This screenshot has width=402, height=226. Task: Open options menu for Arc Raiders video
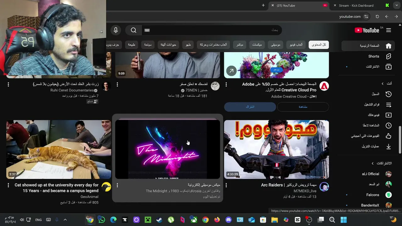tap(226, 185)
